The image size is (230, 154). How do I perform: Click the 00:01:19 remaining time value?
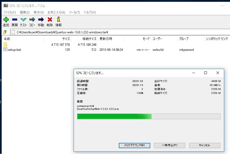pyautogui.click(x=138, y=85)
